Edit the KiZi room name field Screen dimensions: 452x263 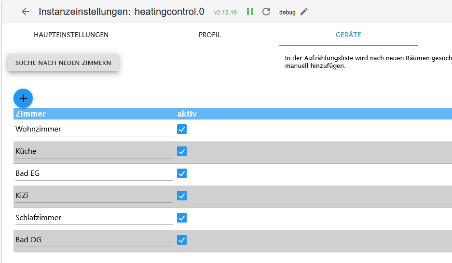pyautogui.click(x=94, y=196)
